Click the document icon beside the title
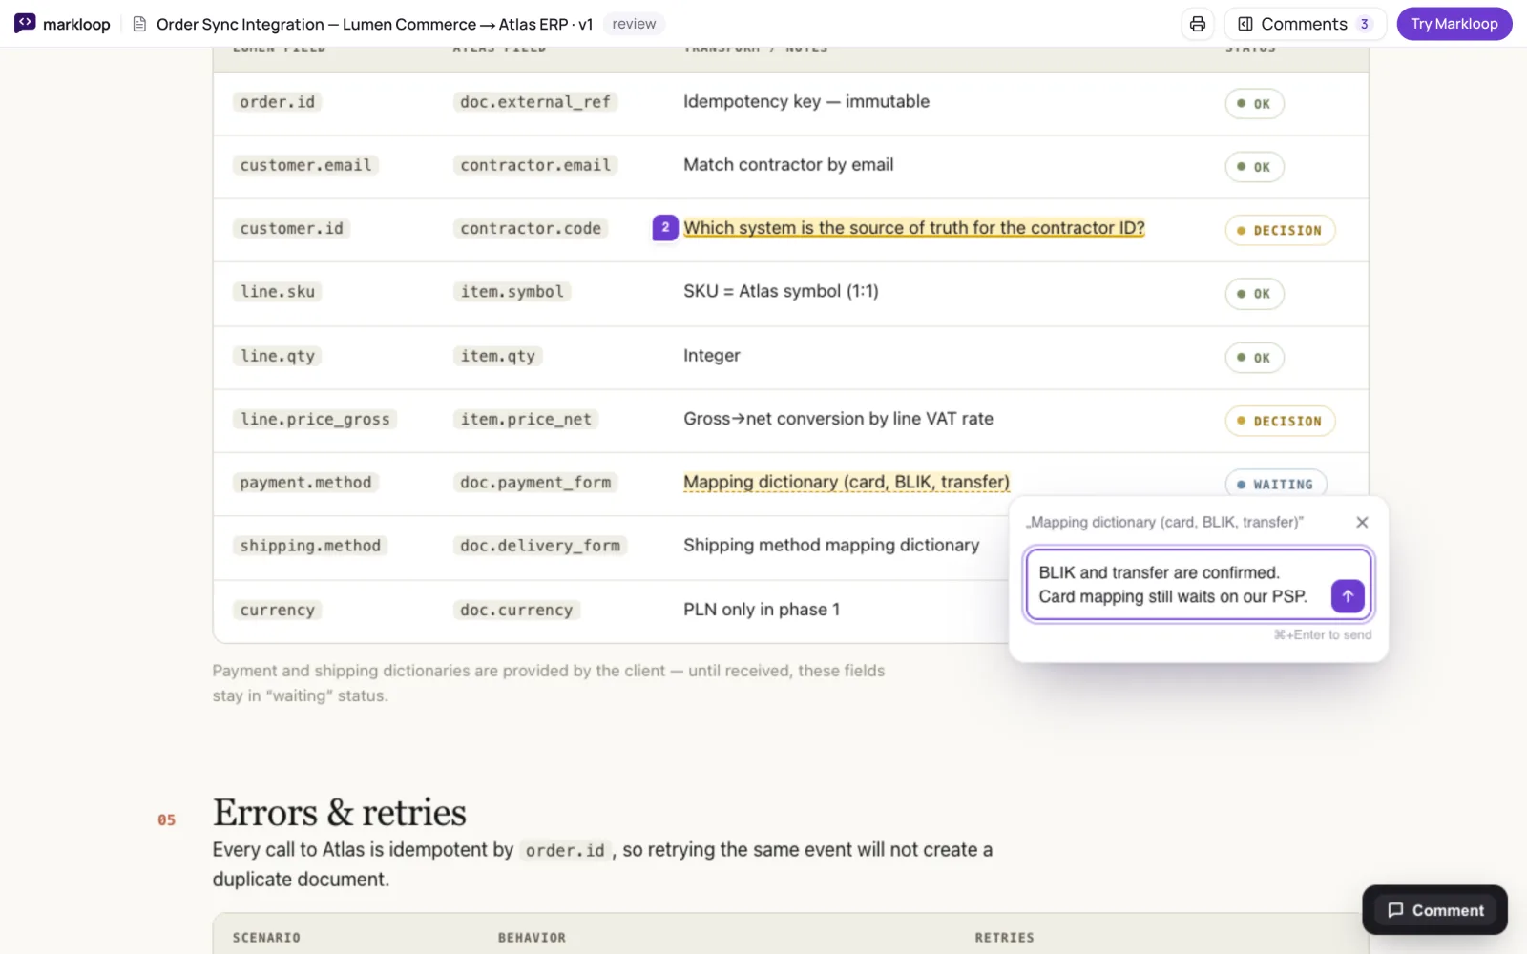The image size is (1527, 954). (x=139, y=24)
